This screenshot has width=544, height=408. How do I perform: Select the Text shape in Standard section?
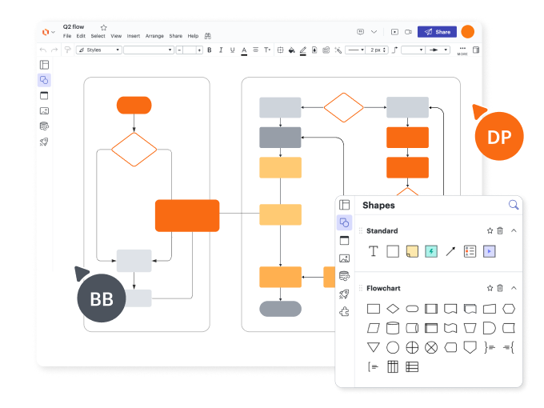pos(373,251)
